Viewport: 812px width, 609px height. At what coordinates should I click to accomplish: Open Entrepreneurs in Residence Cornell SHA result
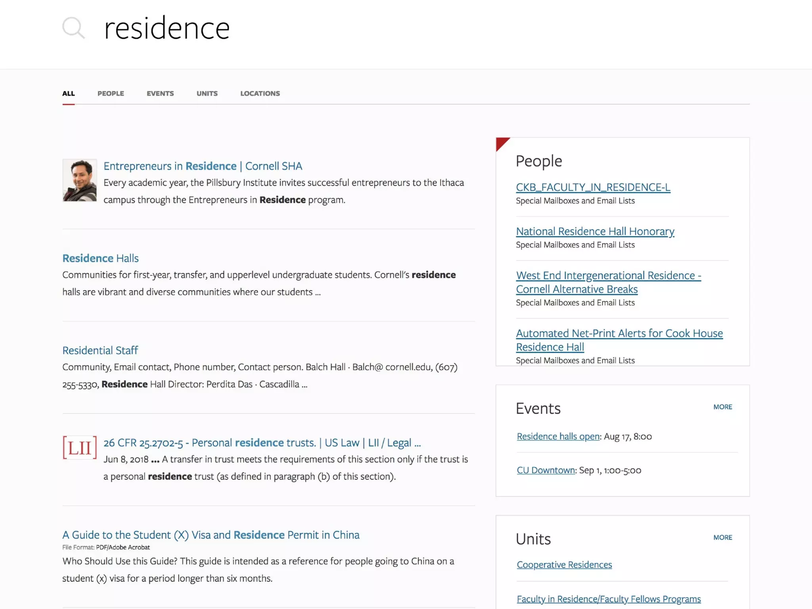(x=203, y=166)
